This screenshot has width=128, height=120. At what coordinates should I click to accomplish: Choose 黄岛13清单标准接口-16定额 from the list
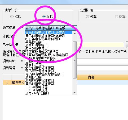click(x=48, y=36)
